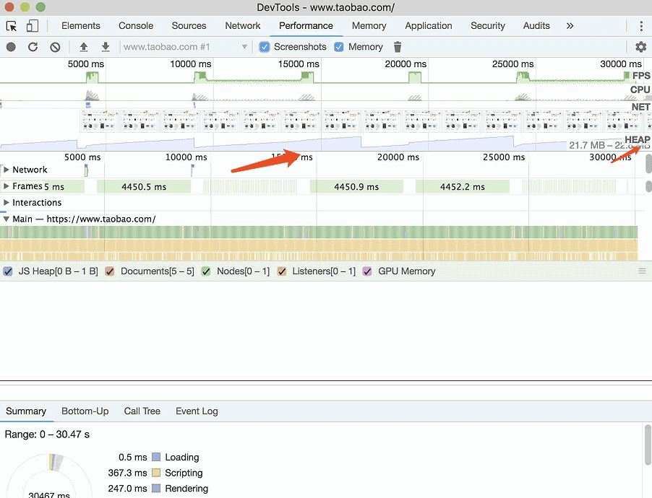Switch to the Elements tab
Image resolution: width=652 pixels, height=498 pixels.
(x=81, y=26)
